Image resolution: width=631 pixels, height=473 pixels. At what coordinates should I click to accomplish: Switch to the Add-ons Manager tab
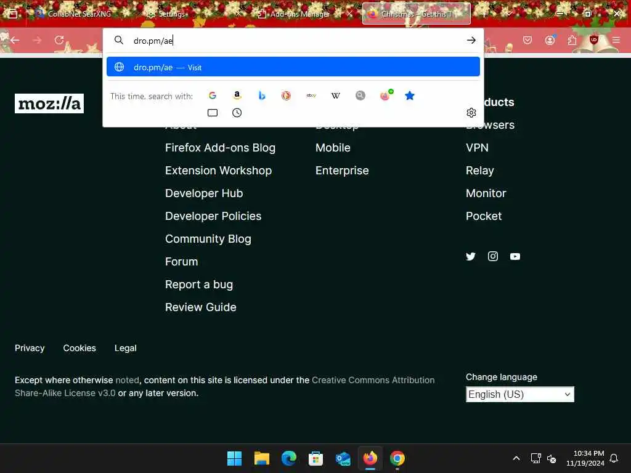(x=300, y=14)
